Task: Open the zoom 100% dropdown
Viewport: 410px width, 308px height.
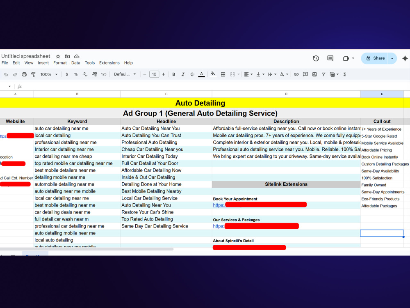Action: pyautogui.click(x=49, y=74)
